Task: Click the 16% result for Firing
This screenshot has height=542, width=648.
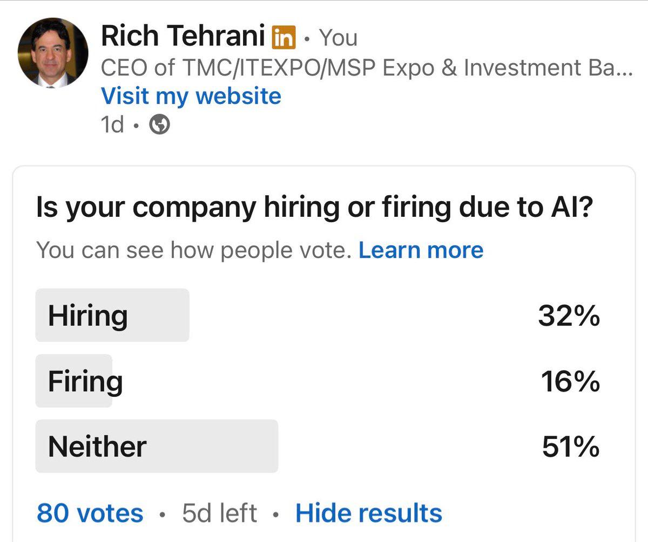Action: pyautogui.click(x=571, y=381)
